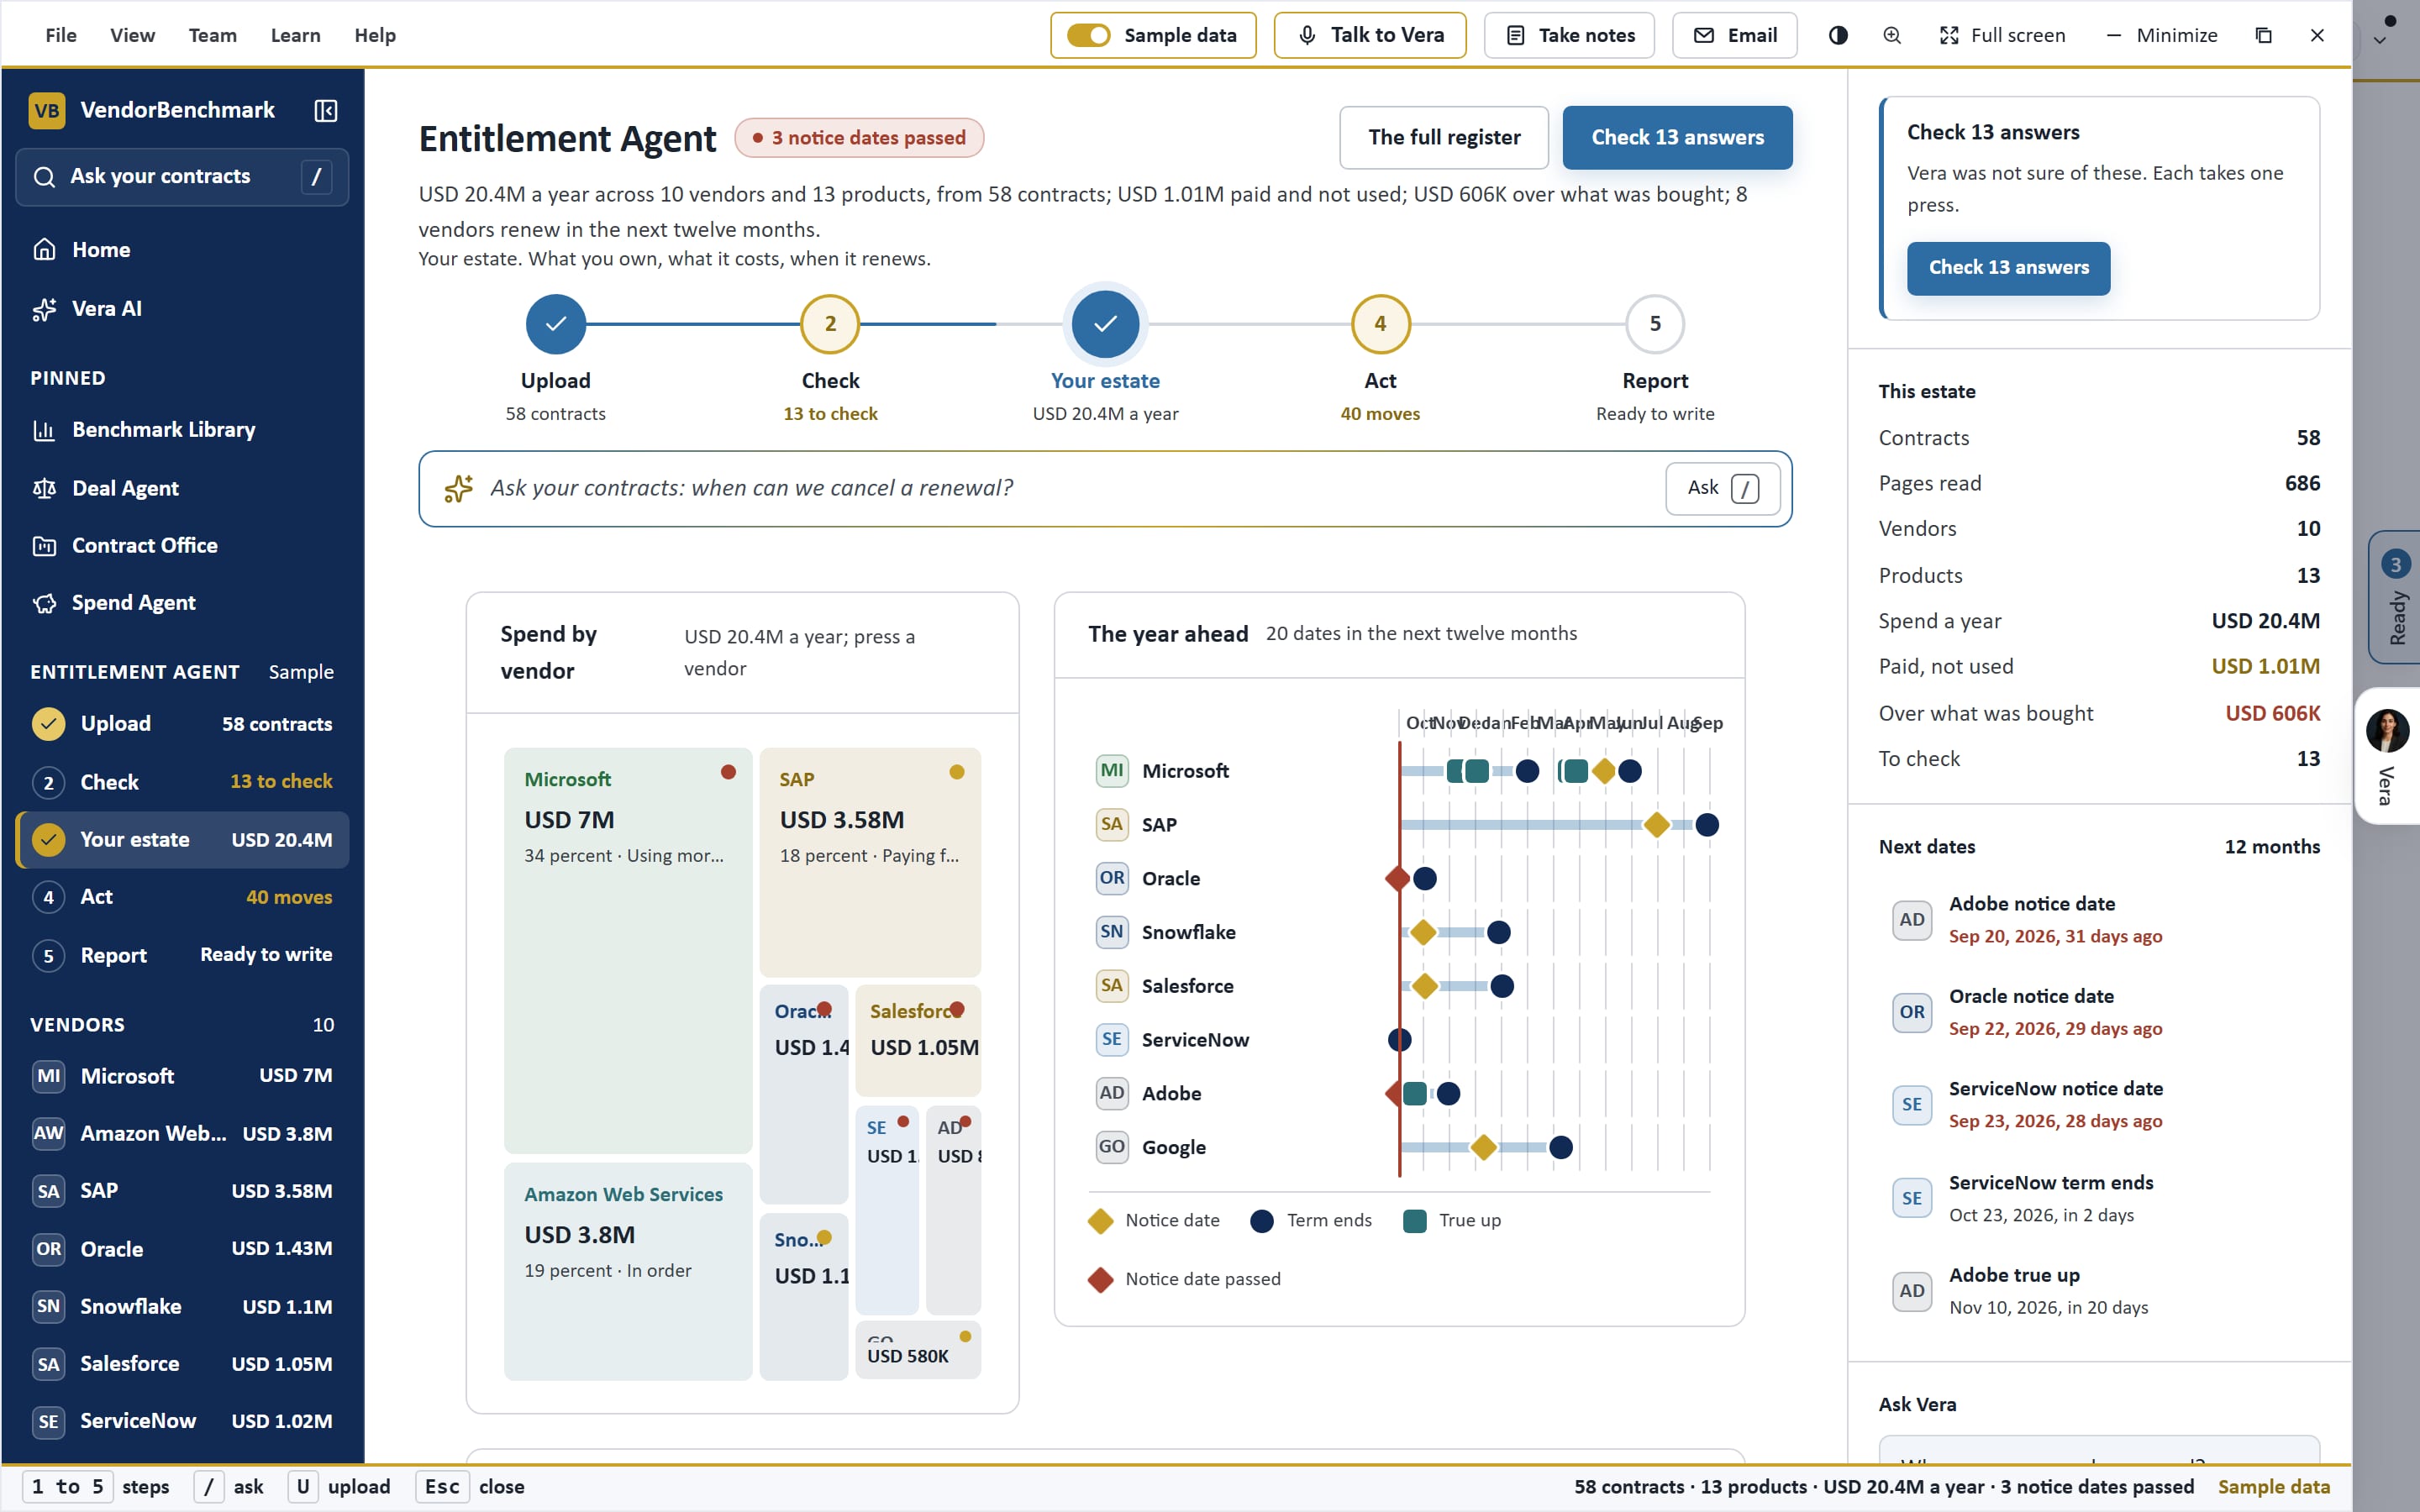The image size is (2420, 1512).
Task: Click Talk to Vera button
Action: click(1370, 35)
